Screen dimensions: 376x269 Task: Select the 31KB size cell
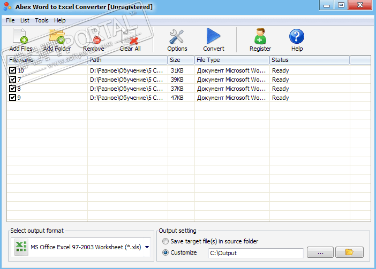tap(177, 70)
